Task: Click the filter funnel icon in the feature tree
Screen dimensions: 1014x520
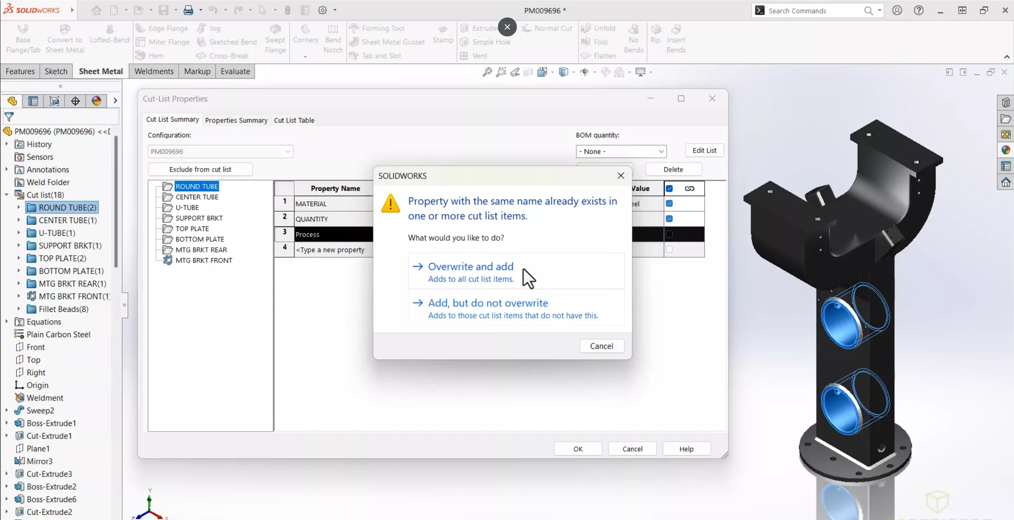Action: (x=9, y=117)
